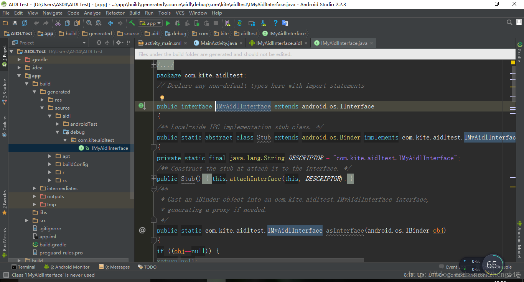
Task: Build the project with the green hammer icon
Action: pyautogui.click(x=132, y=23)
